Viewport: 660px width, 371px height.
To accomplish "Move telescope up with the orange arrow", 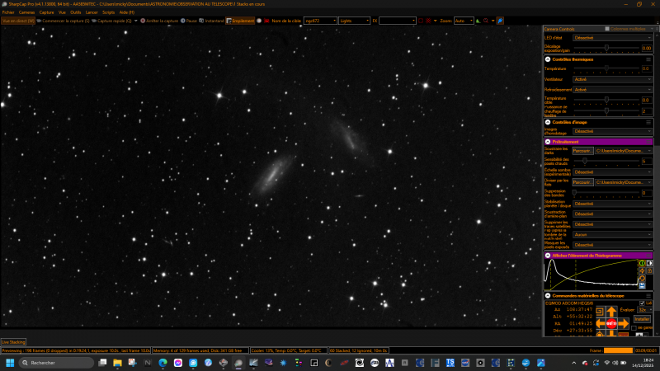I will click(x=611, y=312).
